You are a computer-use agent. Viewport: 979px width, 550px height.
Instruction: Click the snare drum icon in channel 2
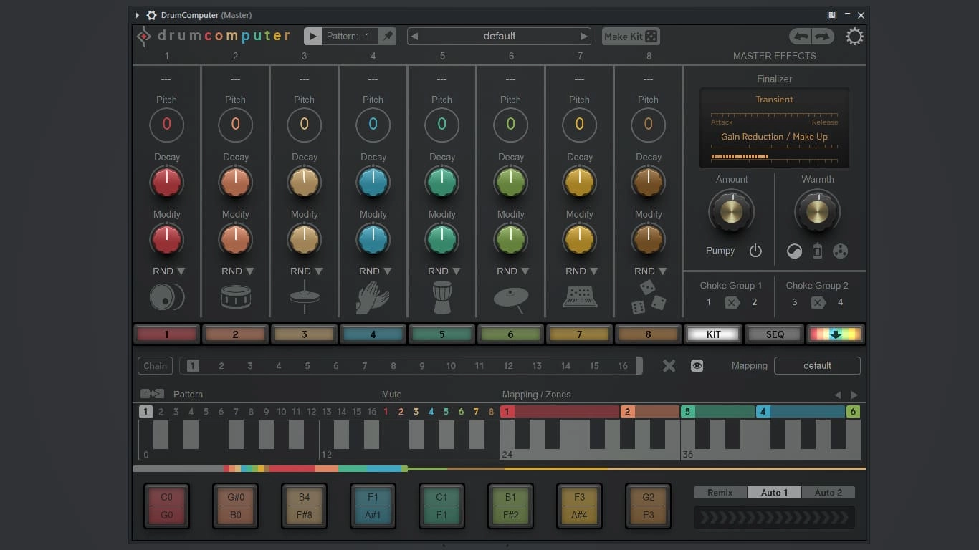pos(235,296)
